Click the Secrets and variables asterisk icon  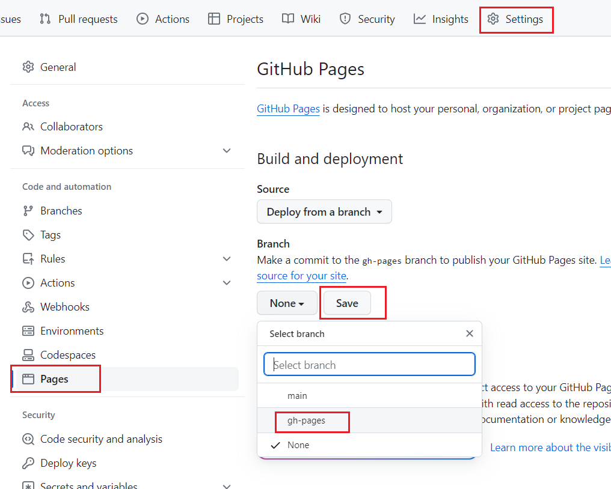pyautogui.click(x=28, y=485)
